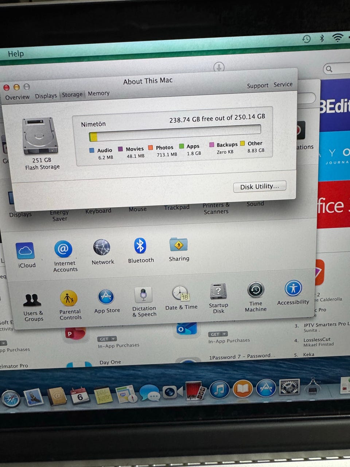Select the Storage tab
The image size is (350, 467).
(72, 94)
